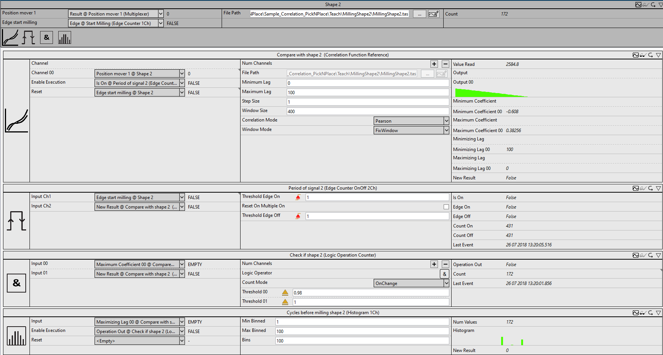Collapse the Period of signal 2 section
Screen dimensions: 663x355
tap(658, 188)
